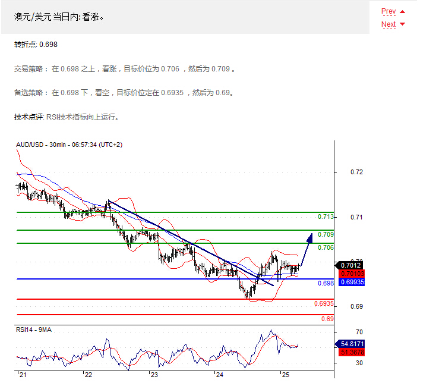Click date marker 25 on time axis

click(286, 375)
